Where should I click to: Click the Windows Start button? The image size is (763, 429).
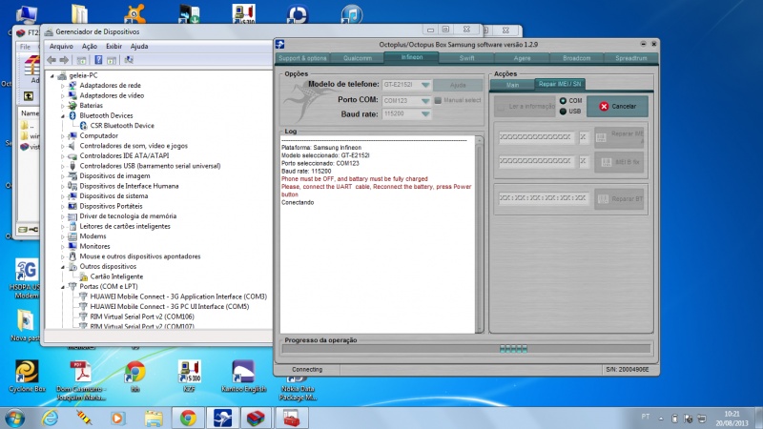(x=14, y=419)
